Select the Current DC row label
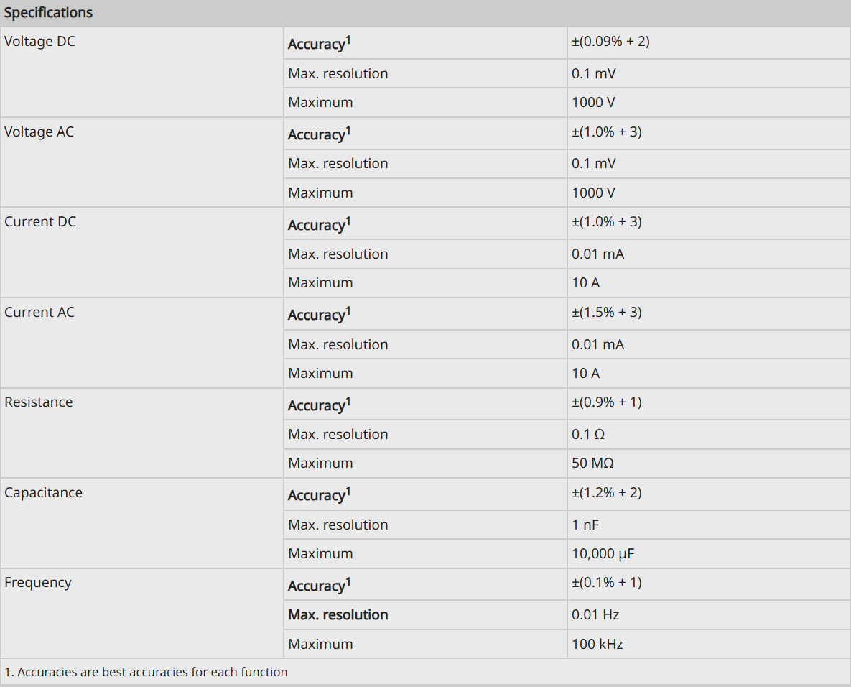The height and width of the screenshot is (687, 851). point(40,221)
